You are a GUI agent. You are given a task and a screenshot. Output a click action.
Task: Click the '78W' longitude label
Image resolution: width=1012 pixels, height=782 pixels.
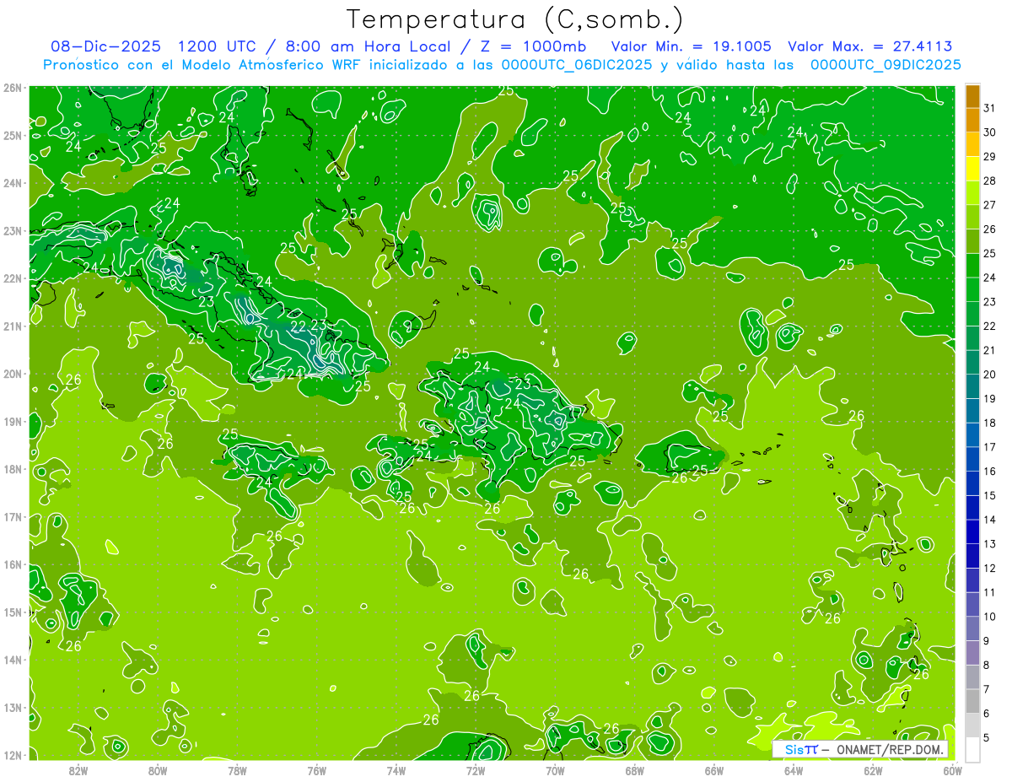(237, 770)
